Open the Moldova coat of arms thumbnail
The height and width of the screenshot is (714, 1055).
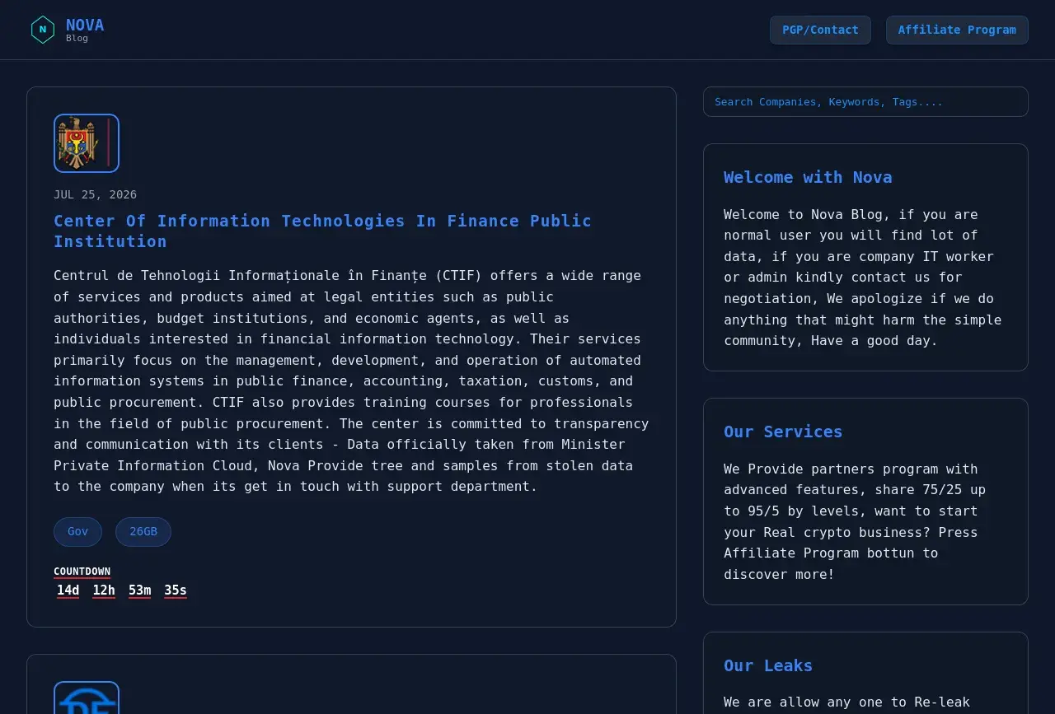[87, 143]
